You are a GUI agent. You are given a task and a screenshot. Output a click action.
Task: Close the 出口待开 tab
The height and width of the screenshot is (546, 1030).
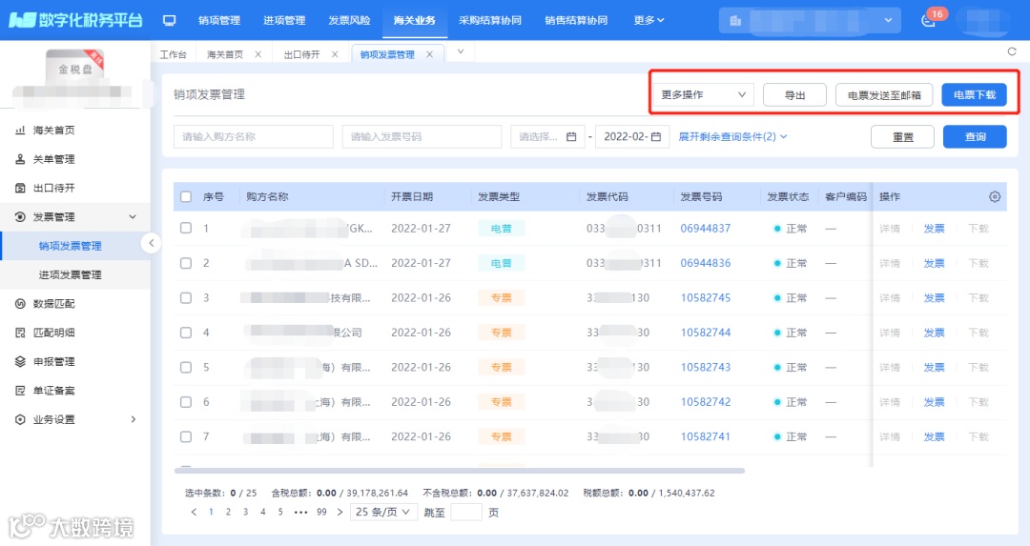click(x=335, y=54)
